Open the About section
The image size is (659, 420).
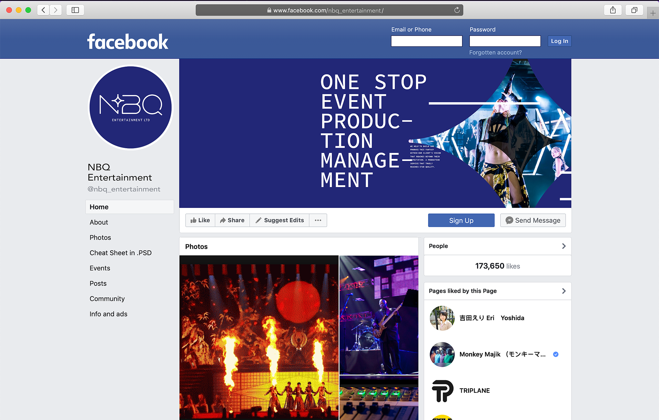(x=99, y=222)
